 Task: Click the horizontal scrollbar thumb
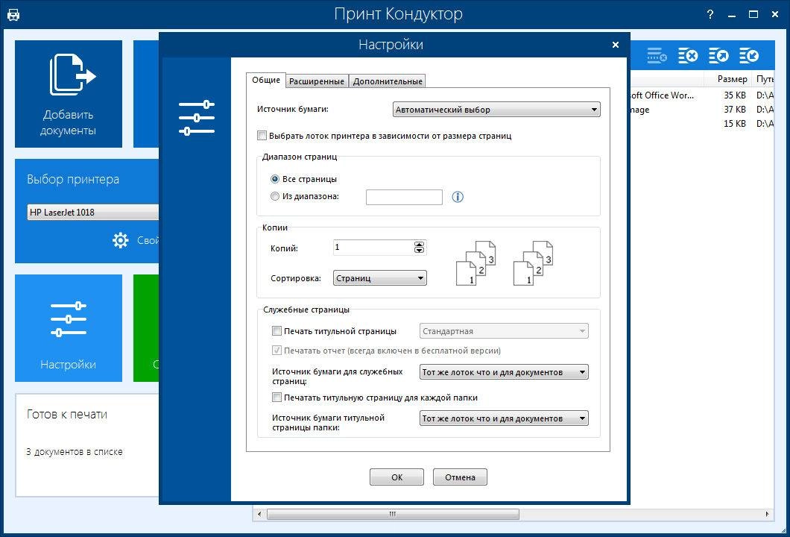coord(393,514)
